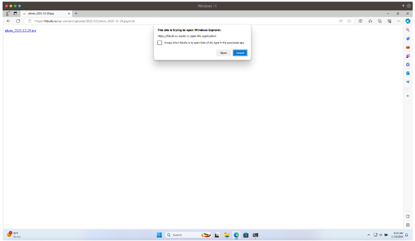Add page to favorites with star icon
This screenshot has width=415, height=241.
349,21
